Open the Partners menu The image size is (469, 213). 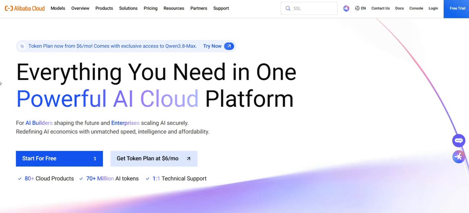[x=199, y=8]
